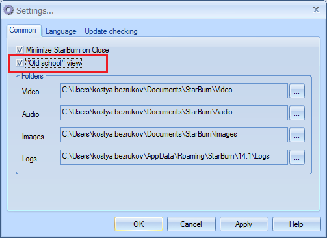The width and height of the screenshot is (327, 238).
Task: Select the "Old school" view label text
Action: (53, 63)
